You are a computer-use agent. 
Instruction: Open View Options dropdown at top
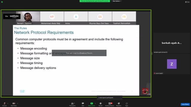[117, 1]
